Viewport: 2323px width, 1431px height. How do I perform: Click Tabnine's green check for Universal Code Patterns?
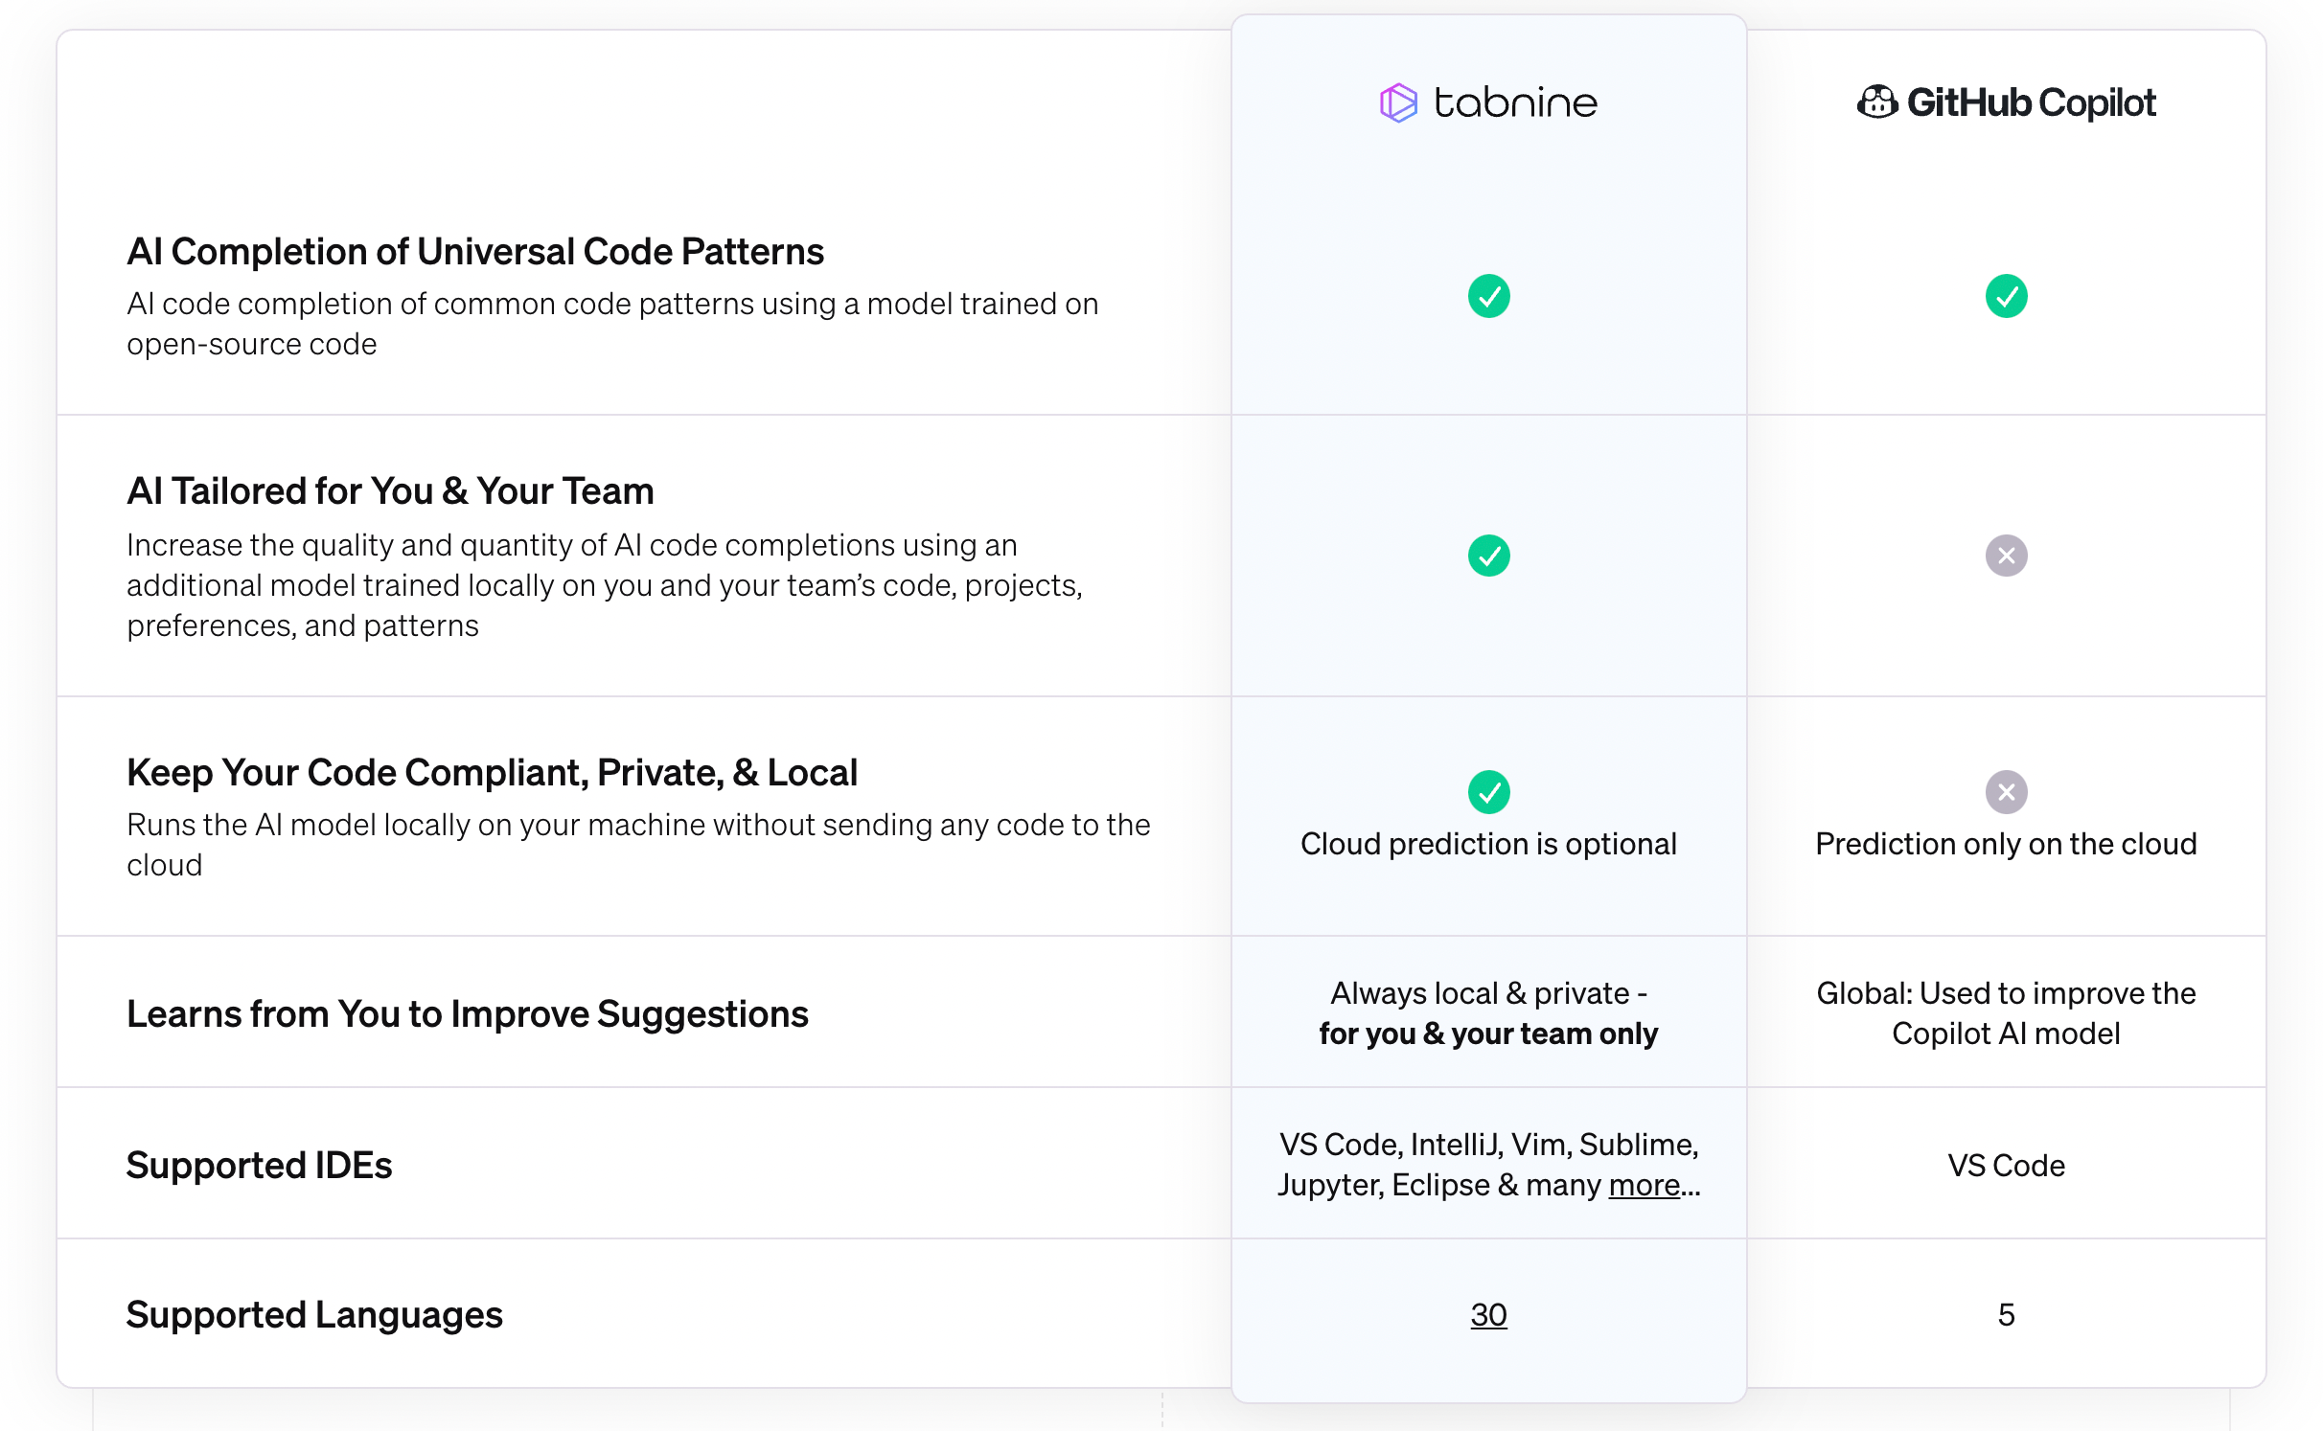(1488, 296)
